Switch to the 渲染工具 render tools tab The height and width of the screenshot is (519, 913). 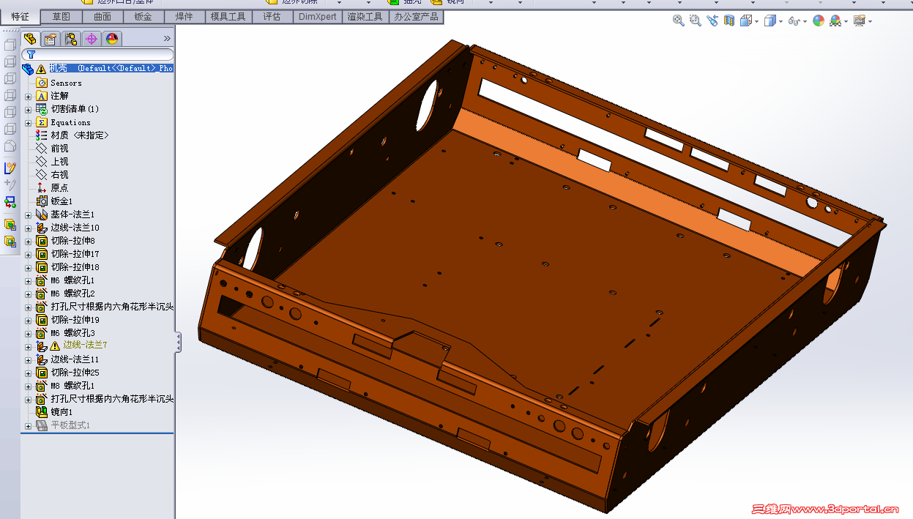(365, 16)
